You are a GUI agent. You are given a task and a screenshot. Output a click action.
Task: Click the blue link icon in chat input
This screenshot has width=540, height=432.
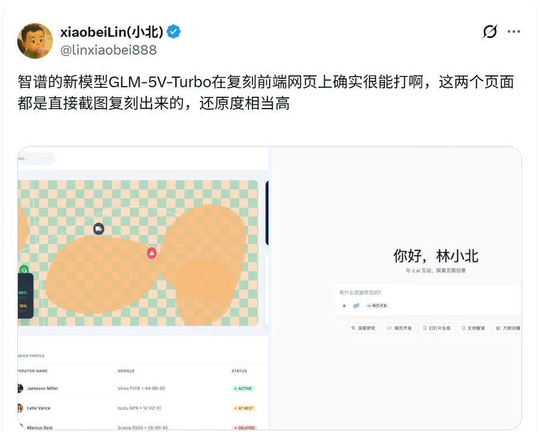(356, 306)
